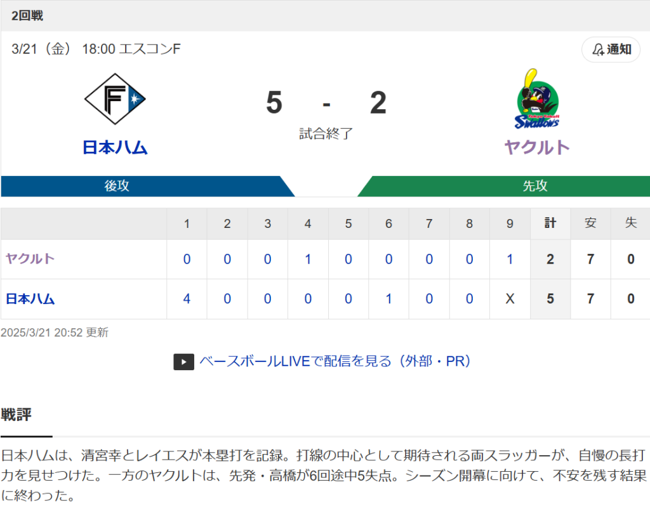650x506 pixels.
Task: Select Nippon-Ham's 1st inning score of 4
Action: point(187,298)
